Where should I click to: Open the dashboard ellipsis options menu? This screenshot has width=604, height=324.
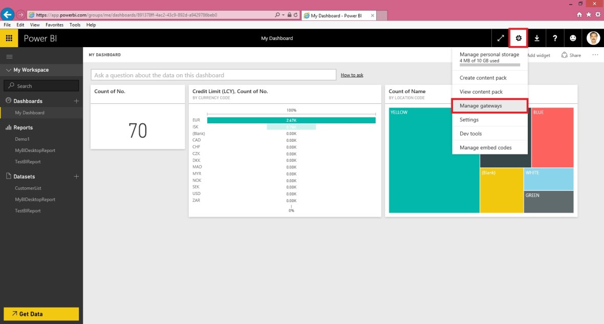[595, 55]
